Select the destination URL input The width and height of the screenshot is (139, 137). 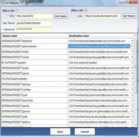(x=103, y=16)
